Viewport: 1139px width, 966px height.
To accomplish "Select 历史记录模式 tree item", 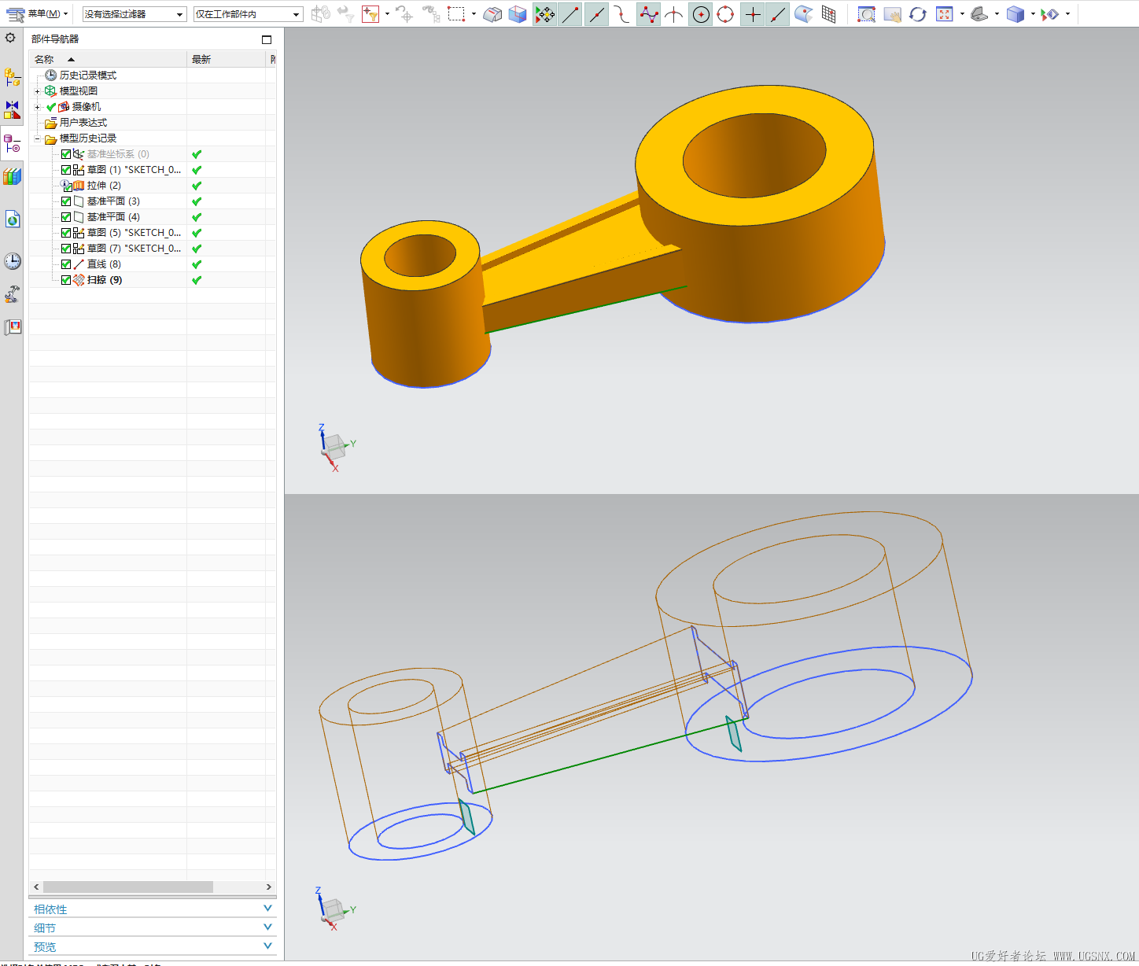I will pos(87,76).
